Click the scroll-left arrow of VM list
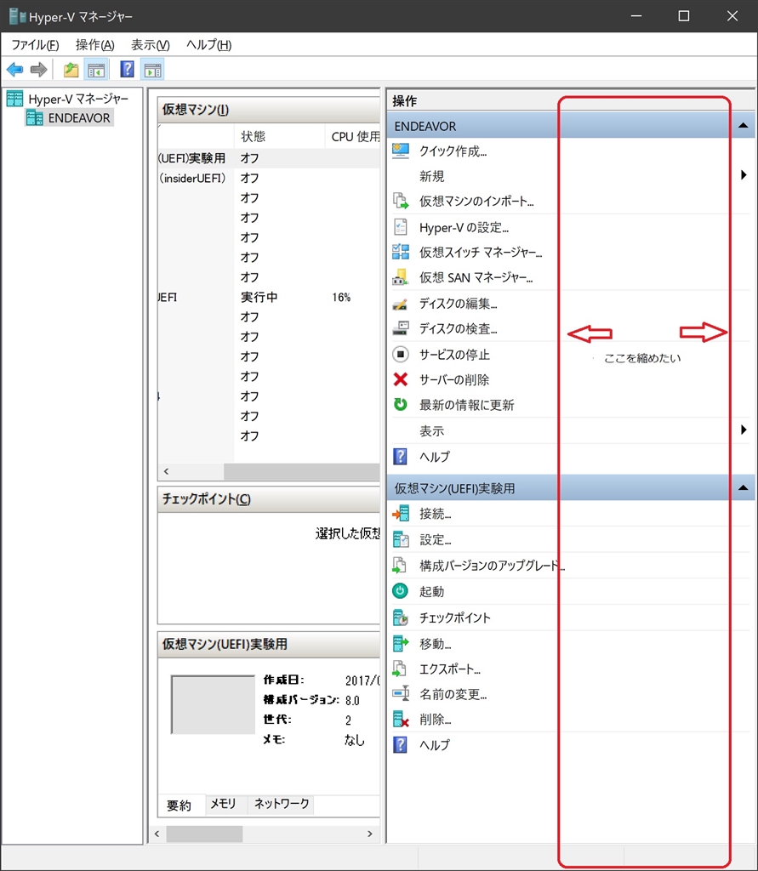The height and width of the screenshot is (871, 758). coord(166,471)
